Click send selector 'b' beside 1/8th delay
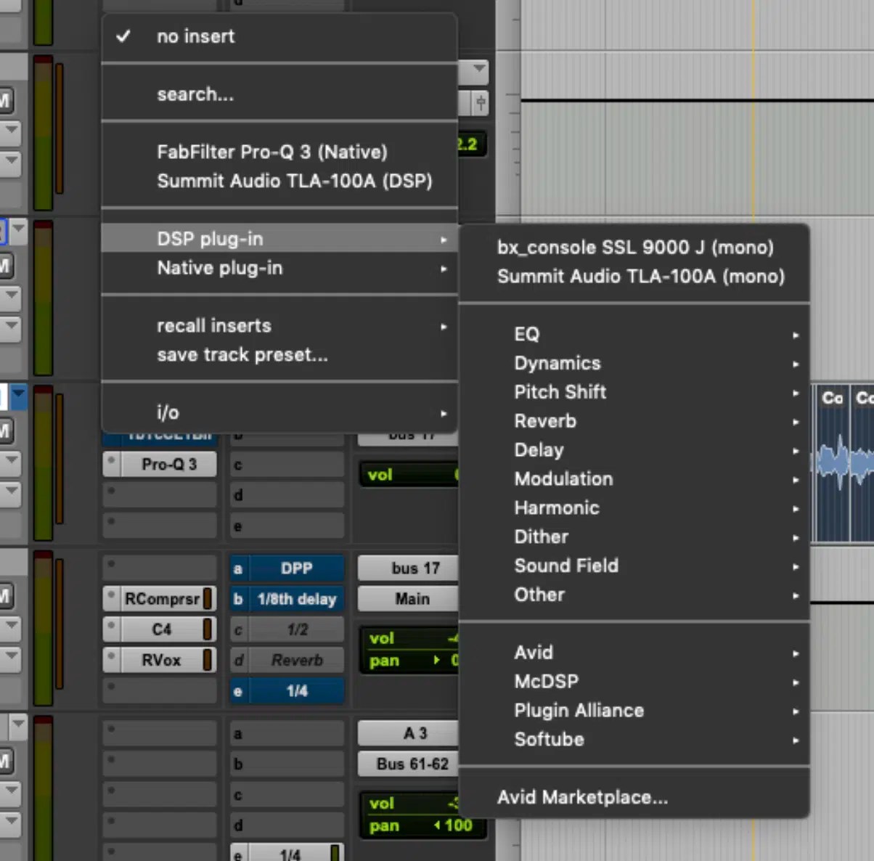This screenshot has width=874, height=861. click(238, 599)
